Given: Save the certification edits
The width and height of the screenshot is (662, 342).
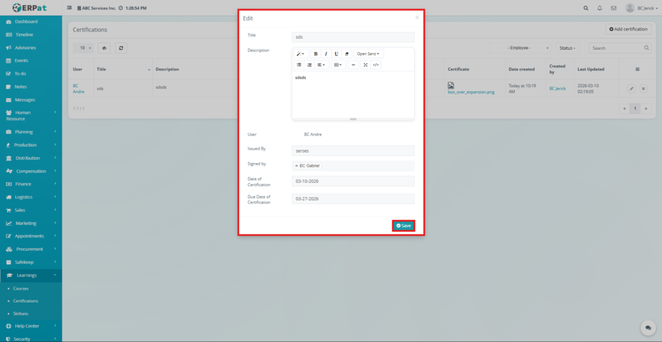Looking at the screenshot, I should [403, 226].
